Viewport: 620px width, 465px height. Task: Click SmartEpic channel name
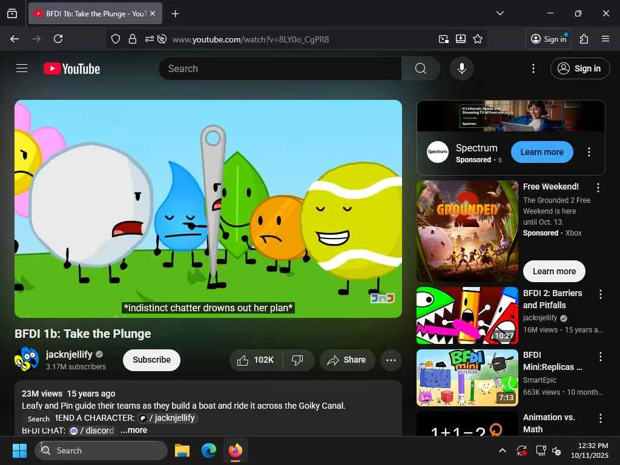[x=539, y=380]
